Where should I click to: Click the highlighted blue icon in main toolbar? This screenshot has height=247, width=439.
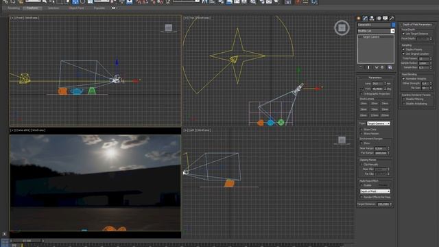coord(75,2)
